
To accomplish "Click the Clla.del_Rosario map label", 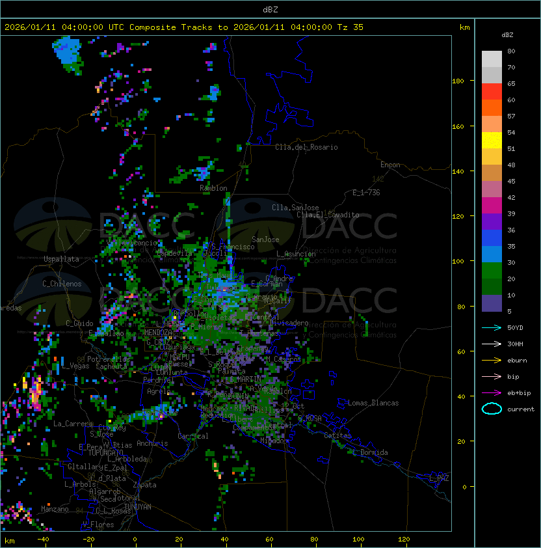I will [x=306, y=147].
